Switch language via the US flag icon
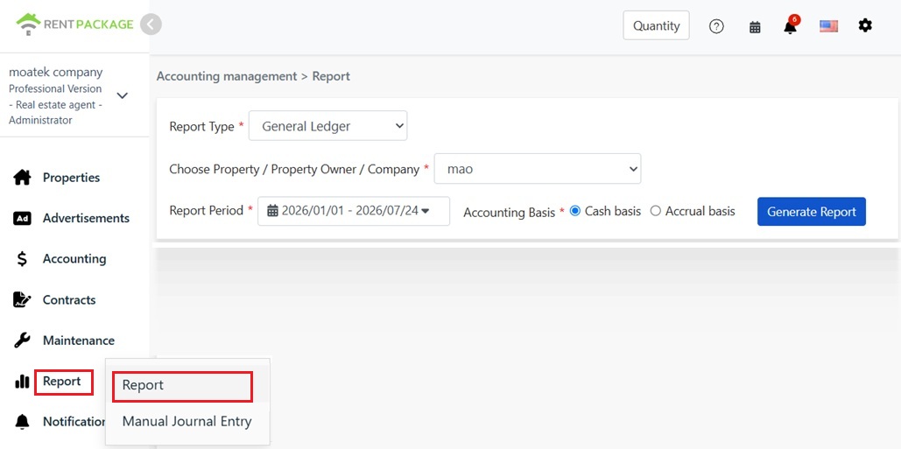The width and height of the screenshot is (901, 449). tap(828, 26)
